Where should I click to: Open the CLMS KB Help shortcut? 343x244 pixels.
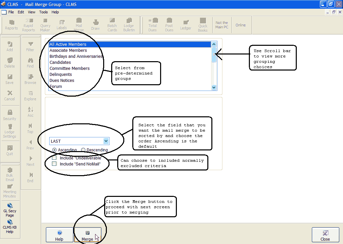tap(10, 227)
